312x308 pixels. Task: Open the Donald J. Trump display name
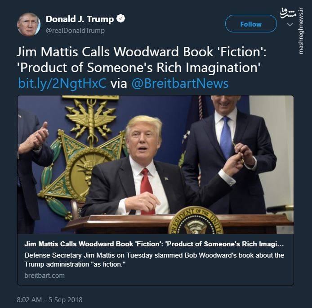80,19
